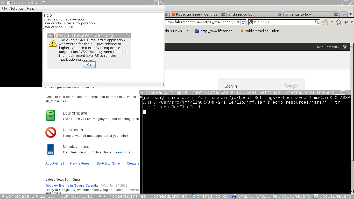Select the Gmail: Email taskbar entry
354x199 pixels.
[250, 196]
